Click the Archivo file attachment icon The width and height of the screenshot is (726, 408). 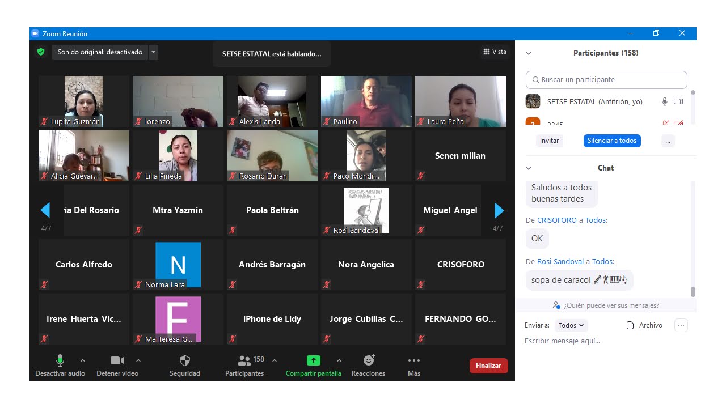(630, 325)
